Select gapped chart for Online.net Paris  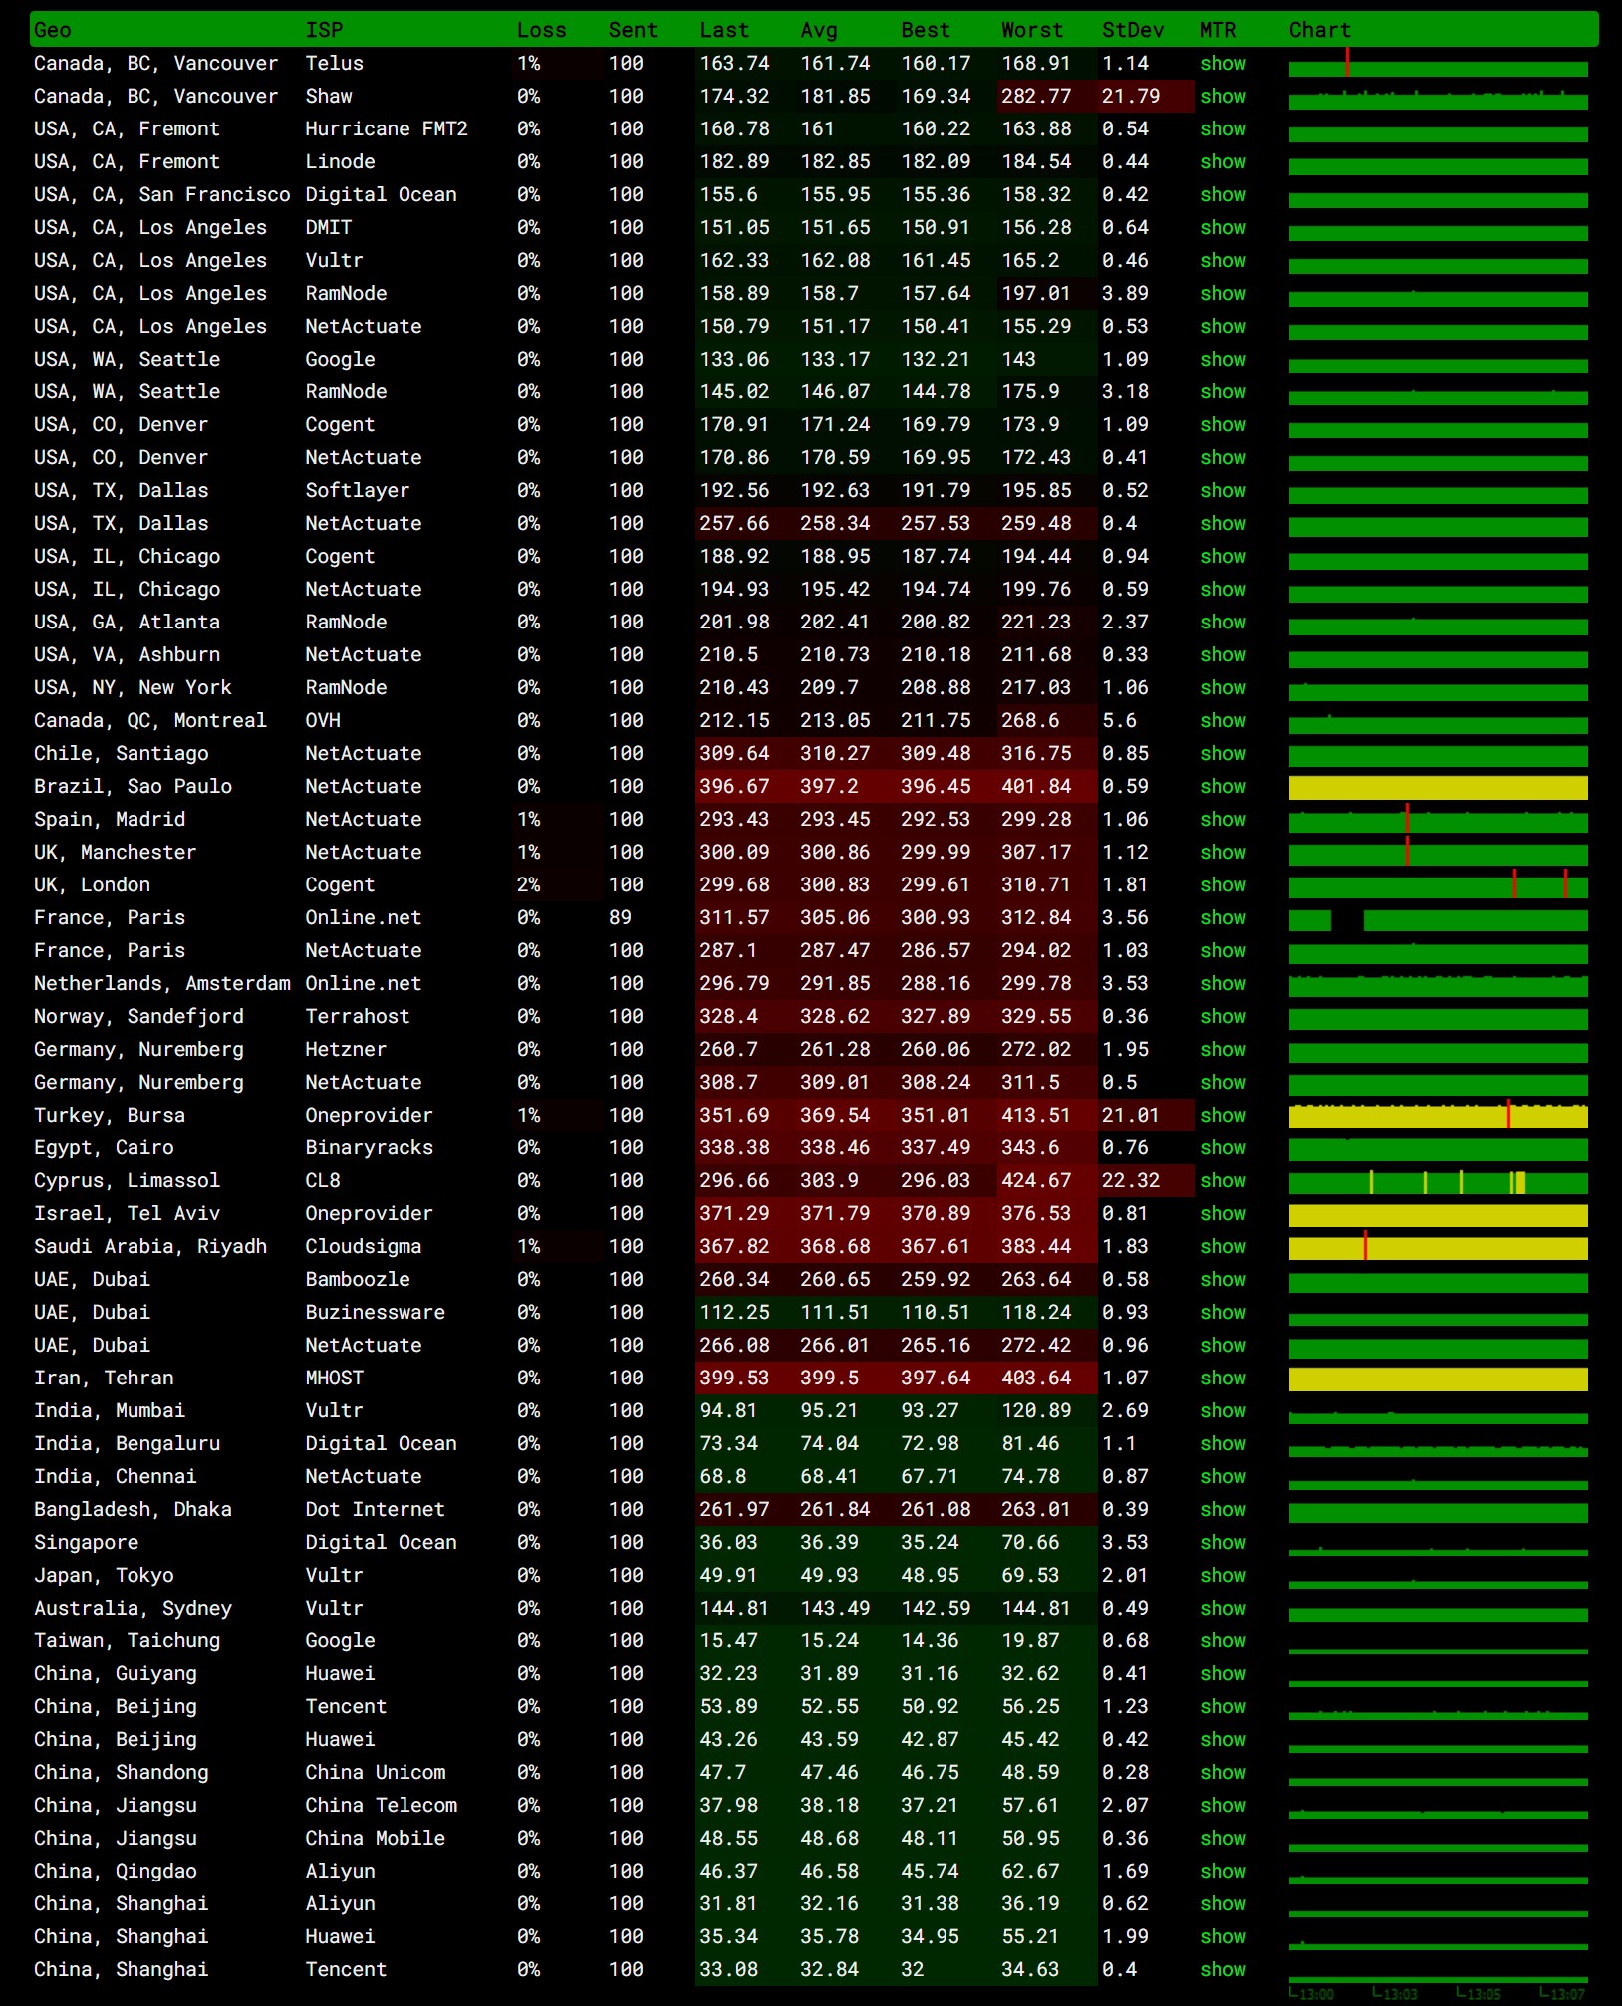(x=1438, y=919)
